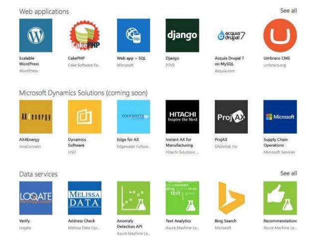Open the Address Check title

(x=81, y=221)
